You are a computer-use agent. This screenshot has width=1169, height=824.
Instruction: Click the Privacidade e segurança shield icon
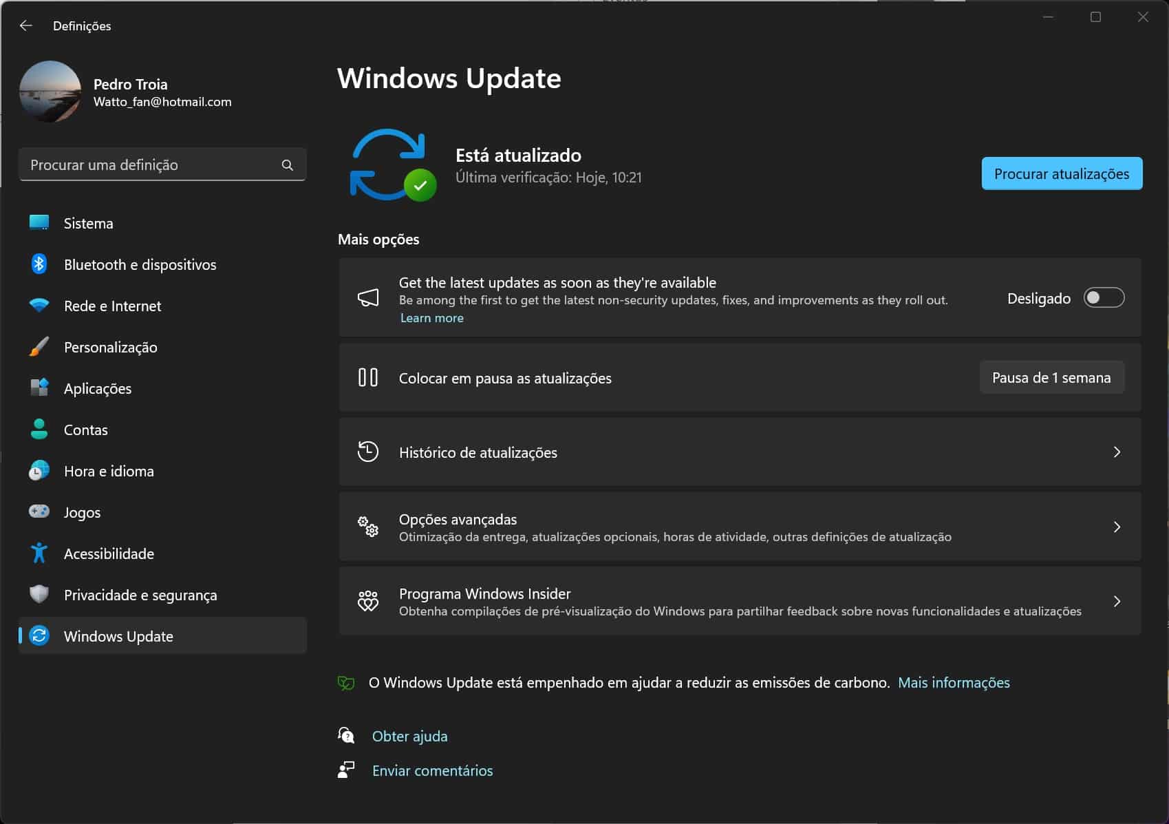tap(39, 594)
